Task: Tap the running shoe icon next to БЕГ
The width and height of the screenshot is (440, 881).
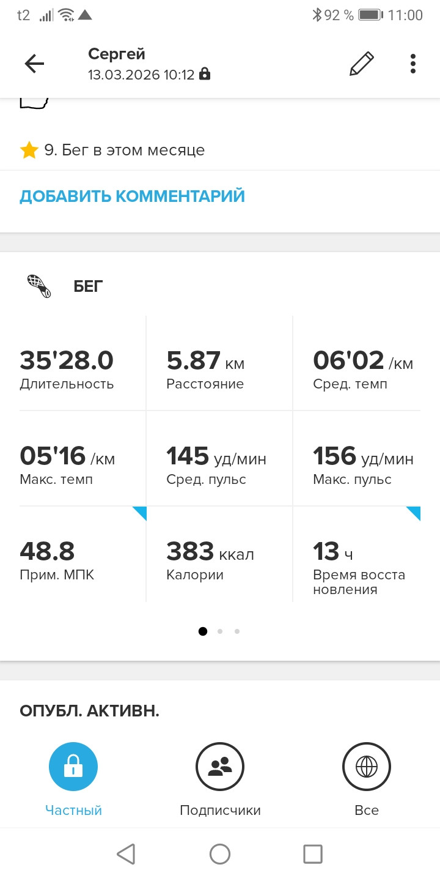Action: coord(39,286)
